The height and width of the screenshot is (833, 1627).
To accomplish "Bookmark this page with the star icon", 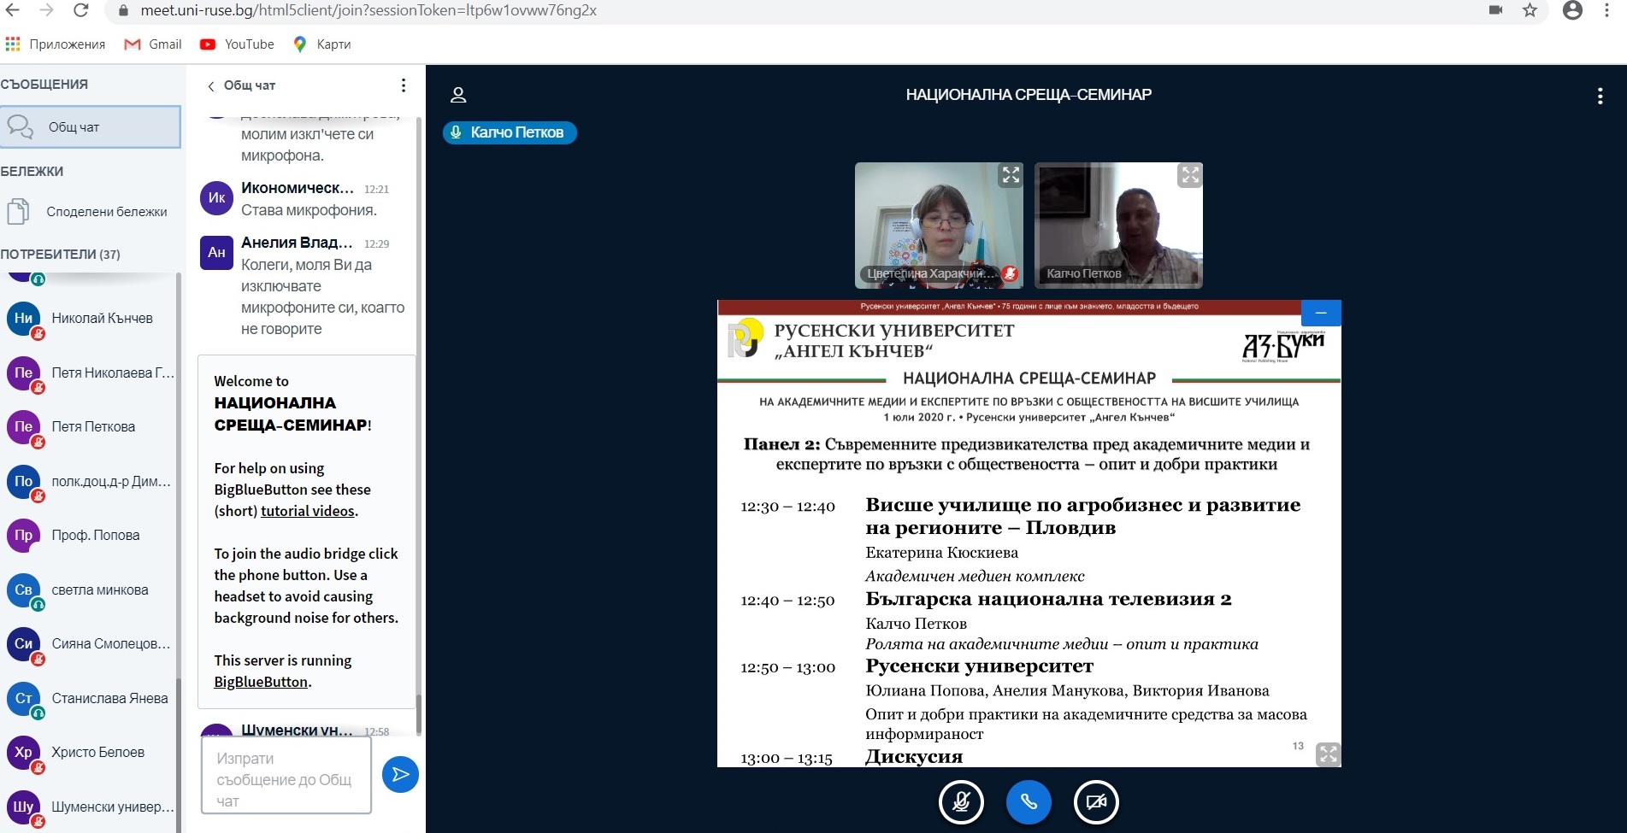I will (x=1530, y=10).
